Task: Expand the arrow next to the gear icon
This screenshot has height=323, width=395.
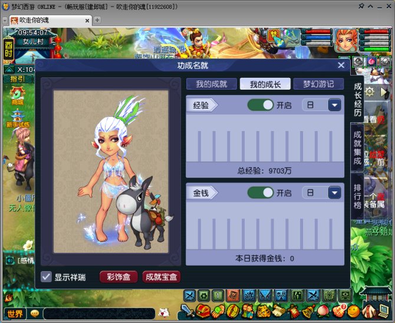Action: click(384, 92)
